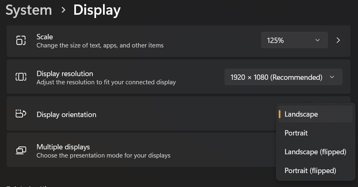Click the Display page heading
Screen dimensions: 358x187
tap(97, 10)
